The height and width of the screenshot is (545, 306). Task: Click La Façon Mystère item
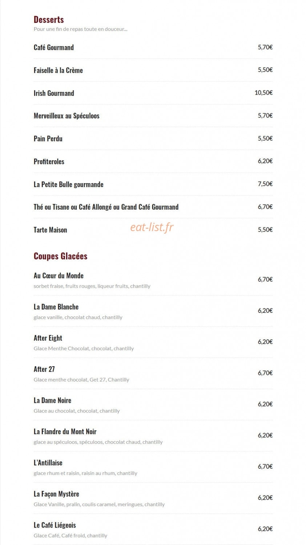click(x=56, y=494)
